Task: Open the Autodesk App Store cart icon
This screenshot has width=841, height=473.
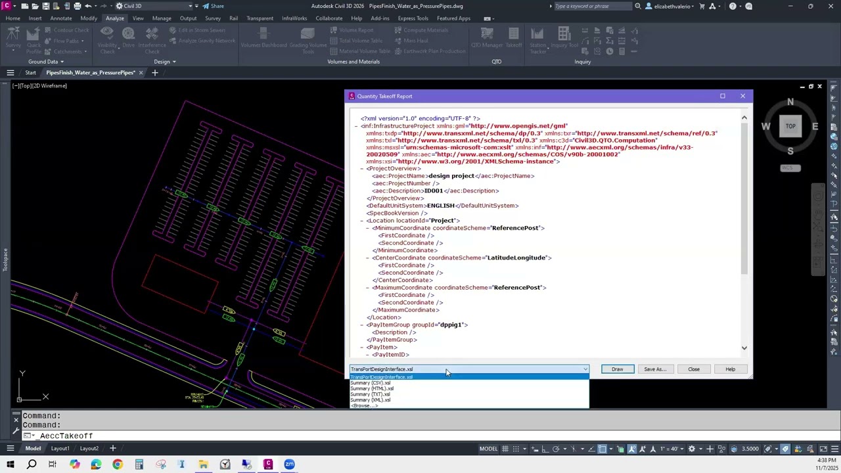Action: pos(702,6)
